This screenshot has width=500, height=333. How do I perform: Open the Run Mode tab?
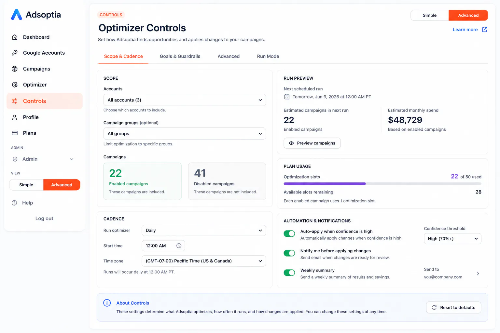click(268, 56)
